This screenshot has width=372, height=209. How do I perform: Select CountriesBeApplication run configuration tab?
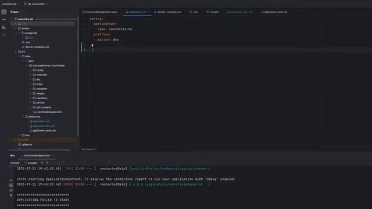click(37, 156)
